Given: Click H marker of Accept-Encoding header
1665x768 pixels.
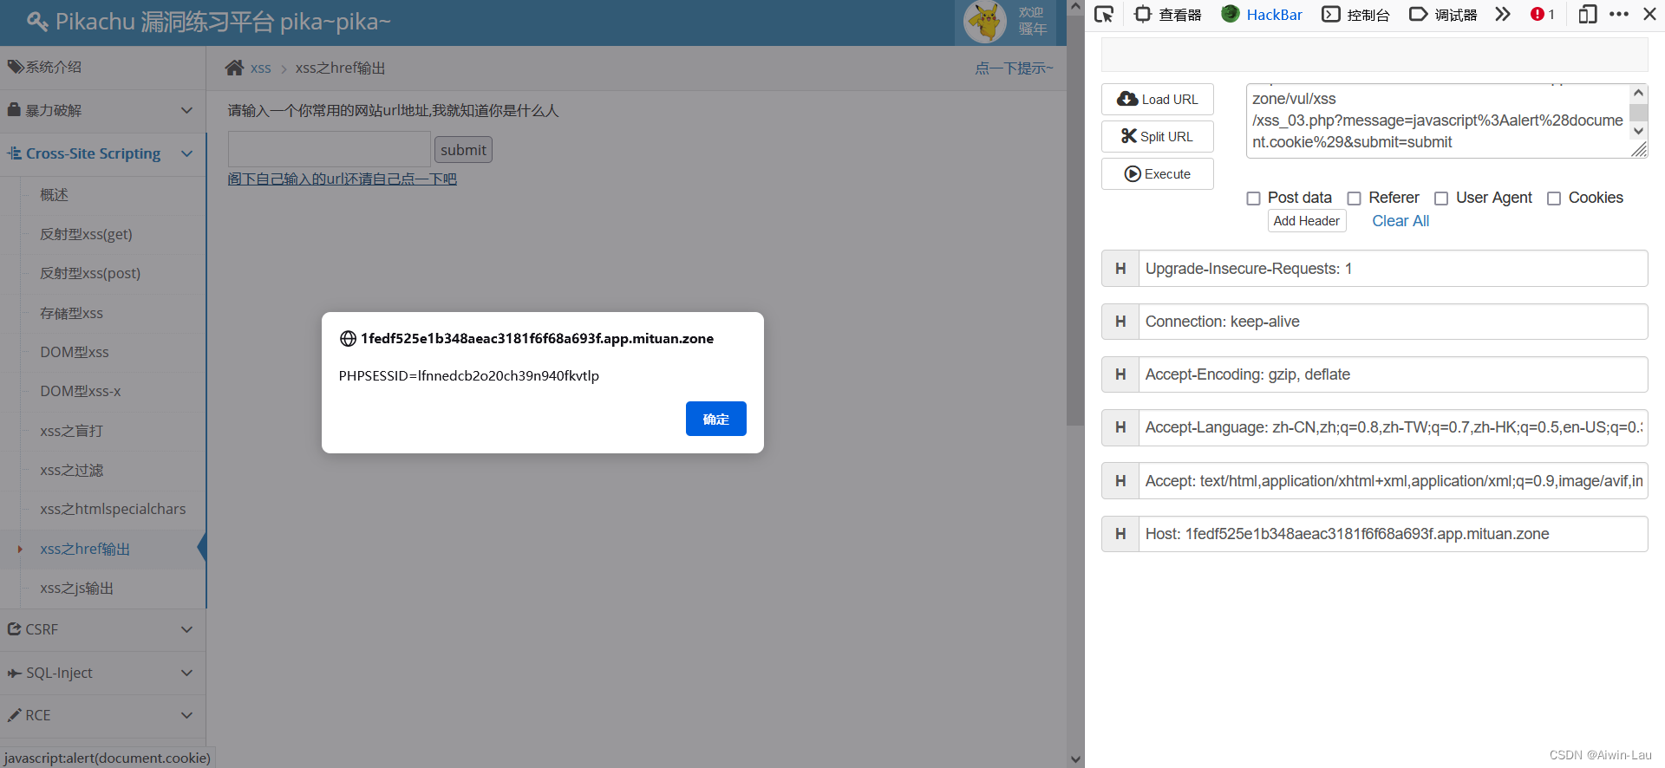Looking at the screenshot, I should pos(1120,374).
